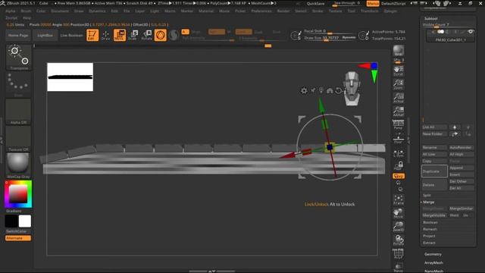The image size is (485, 273).
Task: Click the Append button
Action: point(462,168)
